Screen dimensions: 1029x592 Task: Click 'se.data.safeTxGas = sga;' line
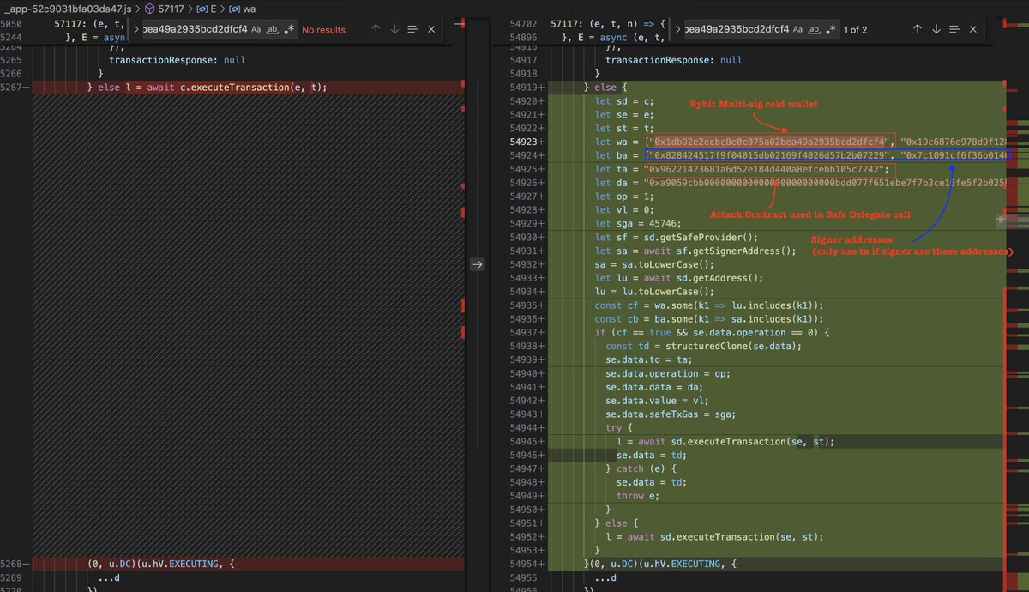click(x=670, y=414)
